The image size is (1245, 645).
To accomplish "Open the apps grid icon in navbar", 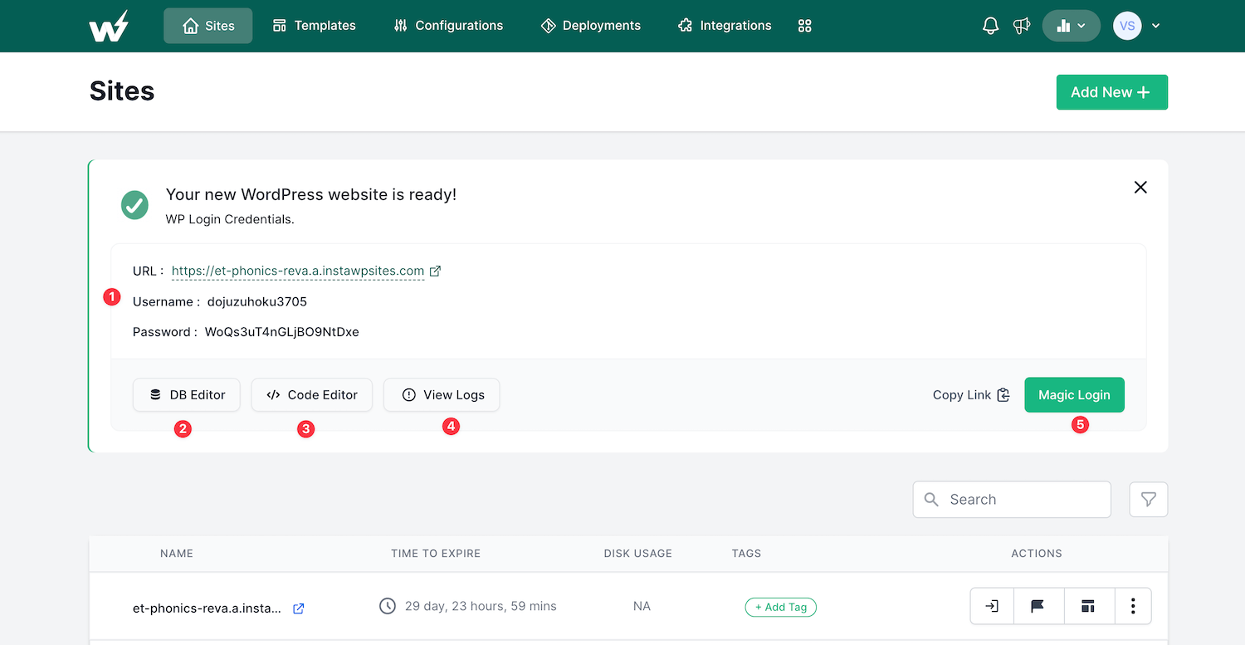I will point(804,26).
